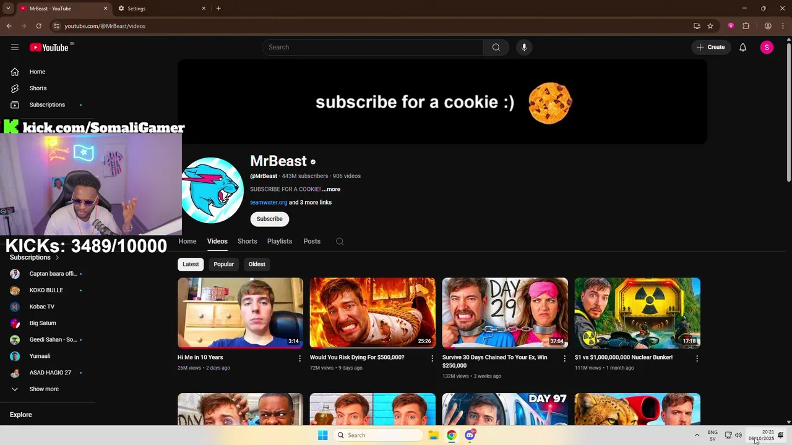Open $1 vs Nuclear Bunker thumbnail

coord(637,313)
